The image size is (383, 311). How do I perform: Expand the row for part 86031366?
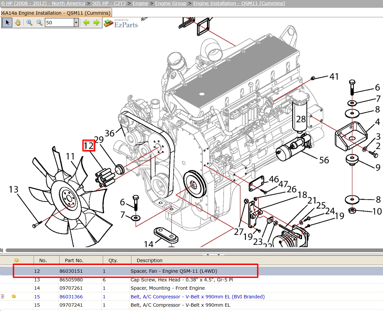pyautogui.click(x=2, y=296)
